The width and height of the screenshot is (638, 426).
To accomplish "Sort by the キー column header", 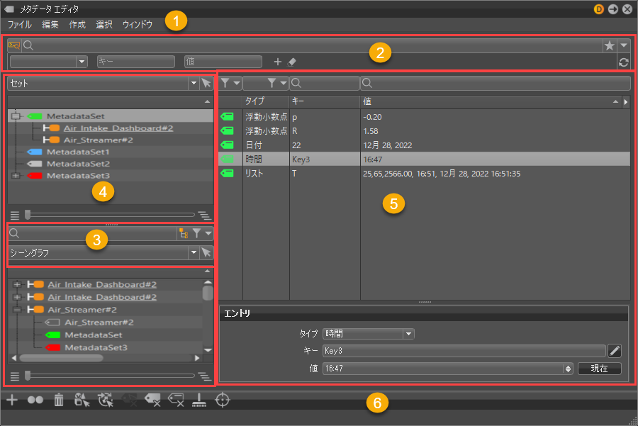I will [325, 101].
